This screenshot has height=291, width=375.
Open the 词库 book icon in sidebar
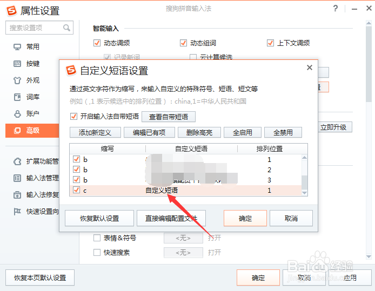pos(17,97)
